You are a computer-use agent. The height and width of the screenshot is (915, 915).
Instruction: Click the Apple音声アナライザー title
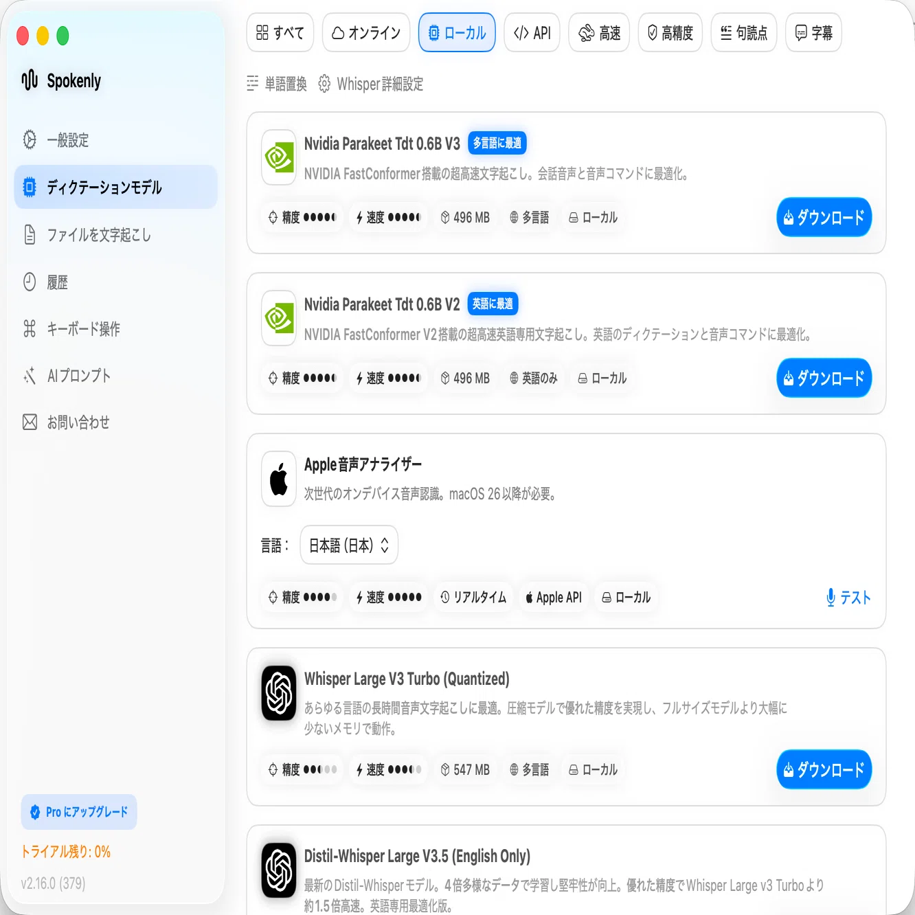(363, 464)
